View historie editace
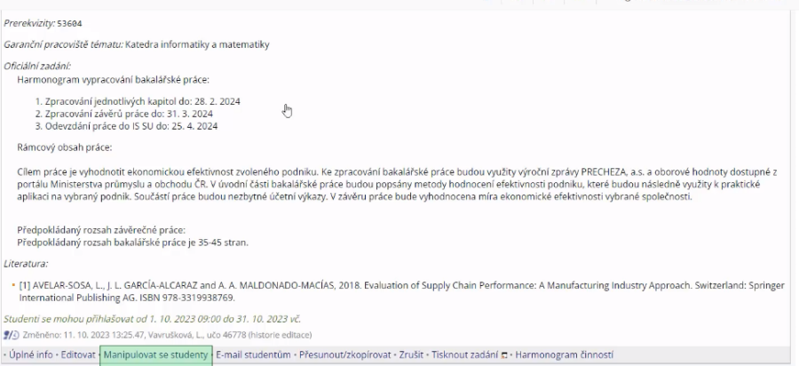This screenshot has height=366, width=799. pyautogui.click(x=281, y=335)
